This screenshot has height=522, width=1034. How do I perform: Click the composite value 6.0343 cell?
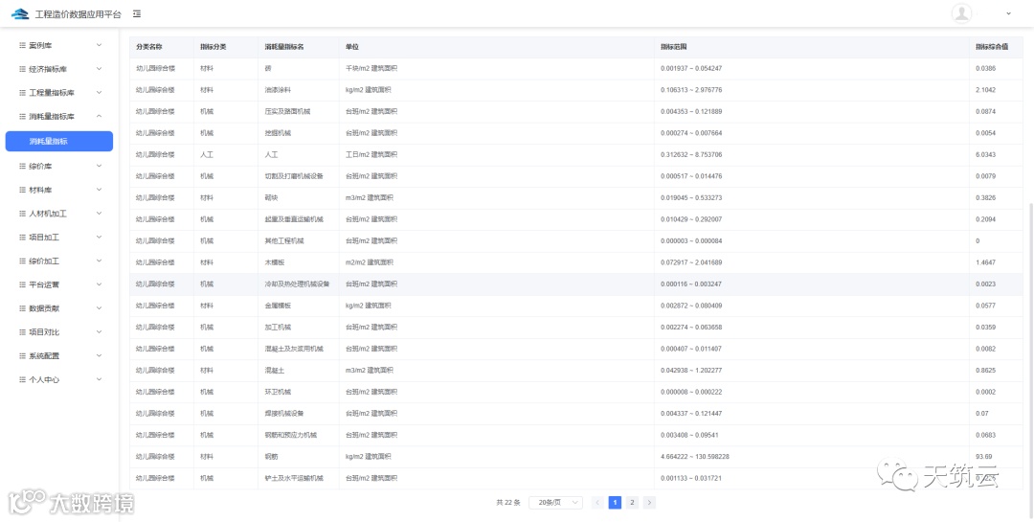[997, 154]
